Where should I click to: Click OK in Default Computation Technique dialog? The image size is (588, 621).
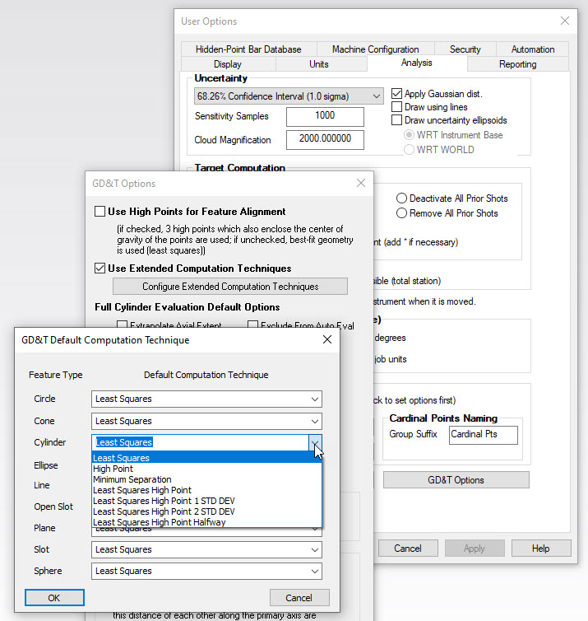click(54, 598)
